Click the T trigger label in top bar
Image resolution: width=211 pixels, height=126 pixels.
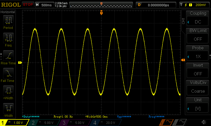coord(181,5)
